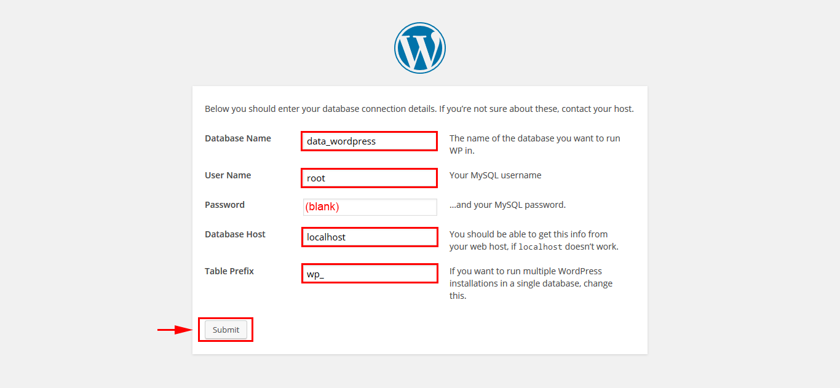Click the multiple WordPress installations help text
Viewport: 840px width, 388px height.
click(531, 283)
